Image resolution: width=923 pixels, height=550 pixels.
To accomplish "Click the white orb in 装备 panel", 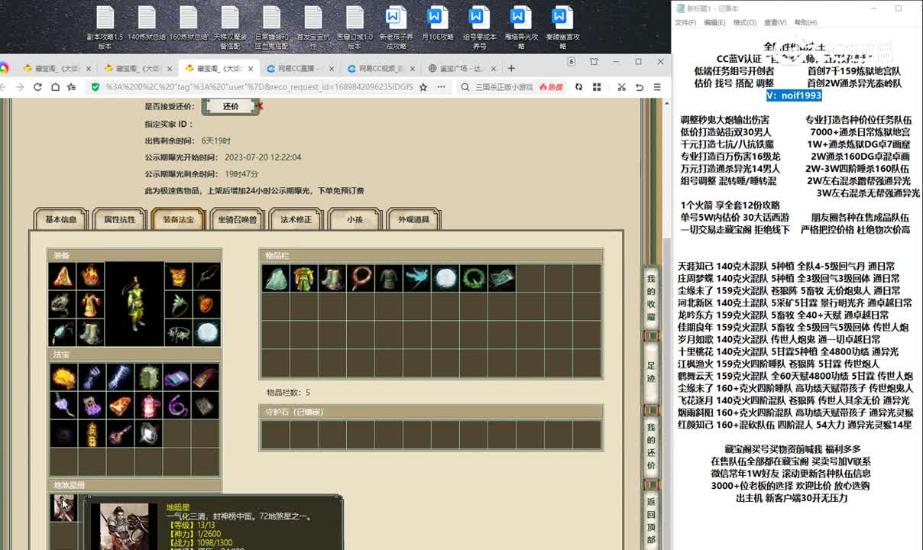I will tap(206, 332).
